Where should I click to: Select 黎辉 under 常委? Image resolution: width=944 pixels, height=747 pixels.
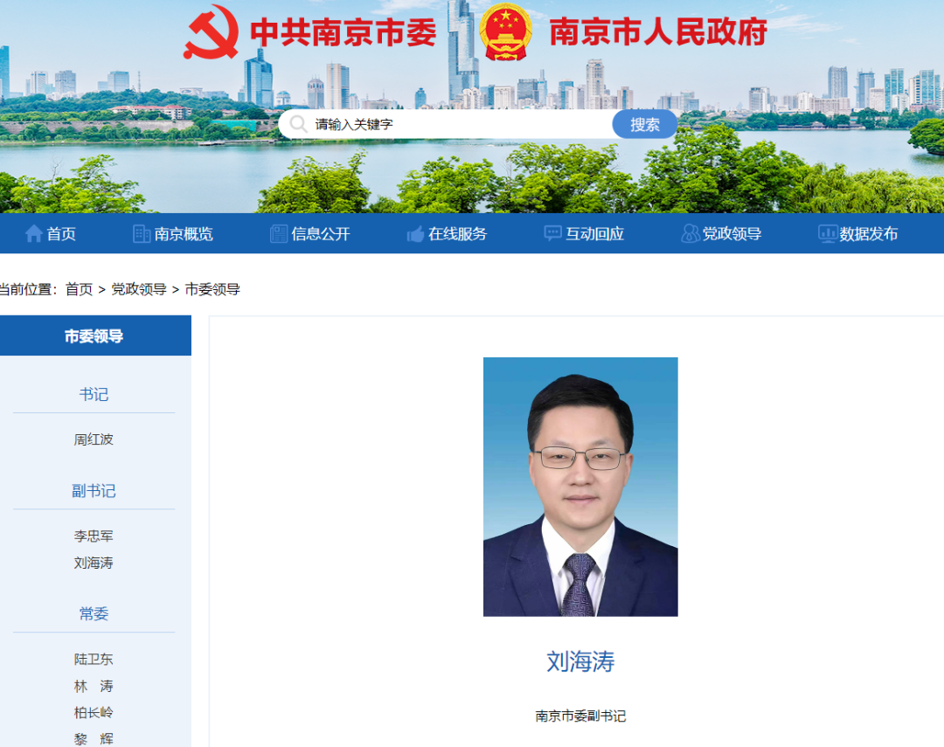pyautogui.click(x=94, y=739)
